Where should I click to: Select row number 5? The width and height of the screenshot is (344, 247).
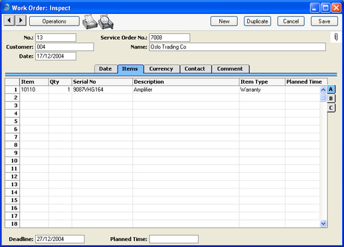(13, 122)
